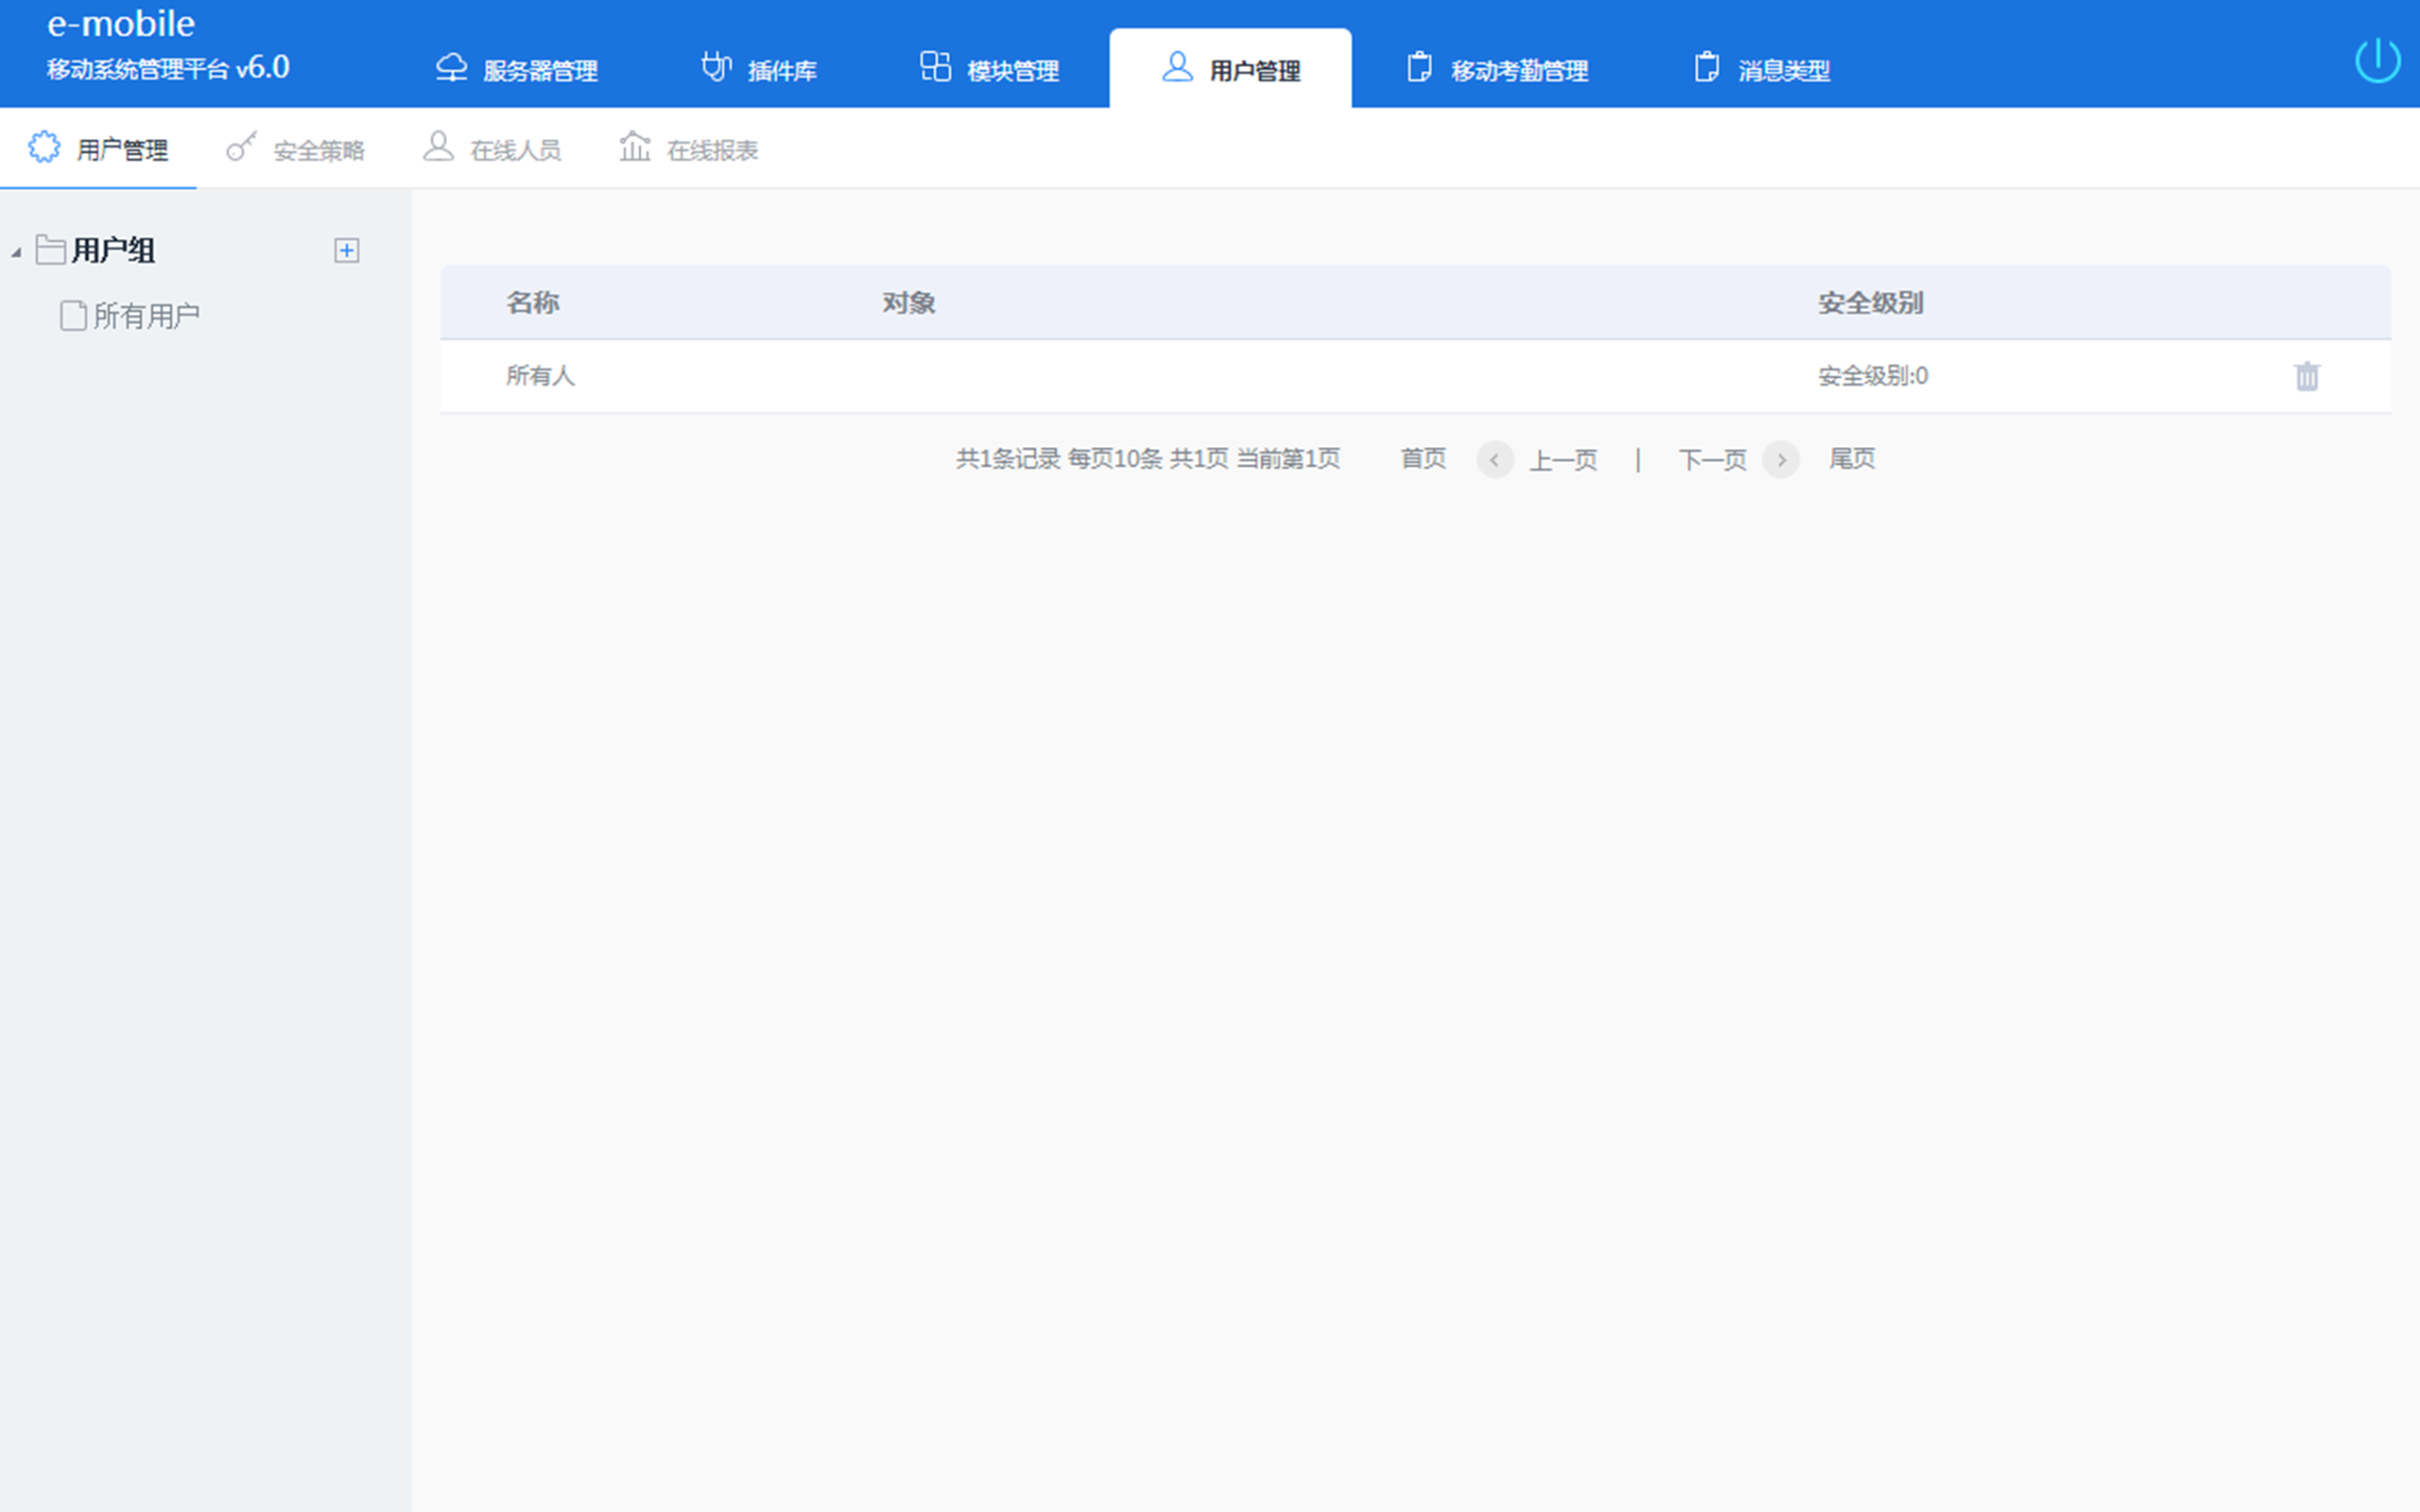Click the 用户组 folder icon
2420x1512 pixels.
coord(50,249)
